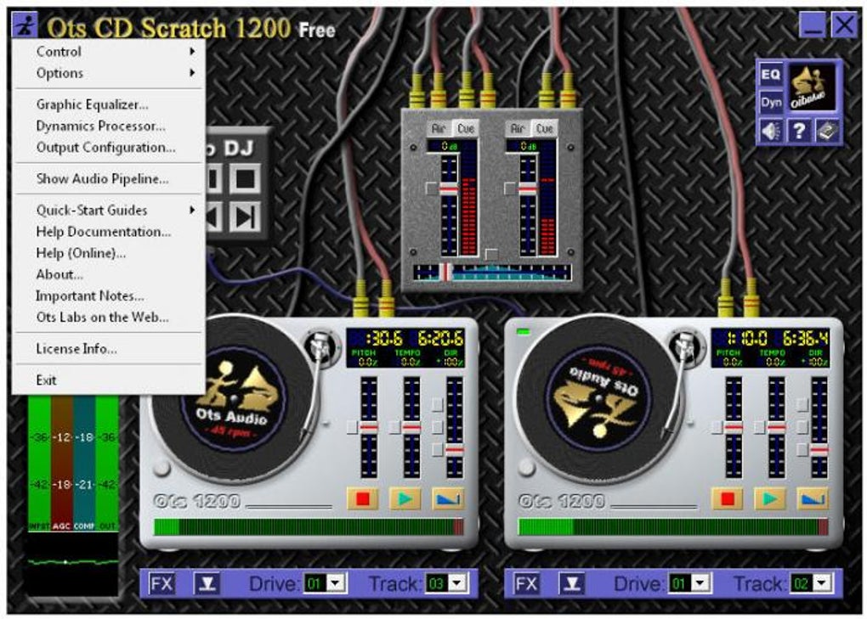The width and height of the screenshot is (867, 619).
Task: Click the square button beside right channel fader
Action: 510,189
